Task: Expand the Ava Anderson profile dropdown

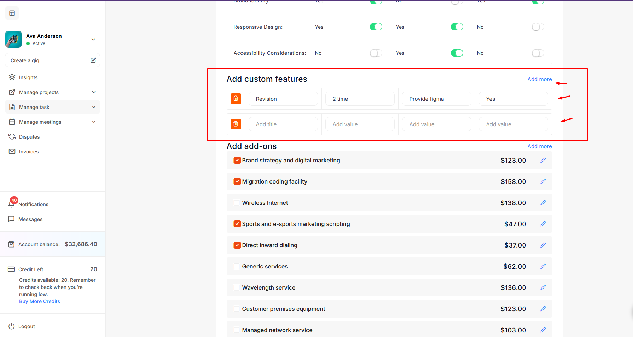Action: (x=93, y=39)
